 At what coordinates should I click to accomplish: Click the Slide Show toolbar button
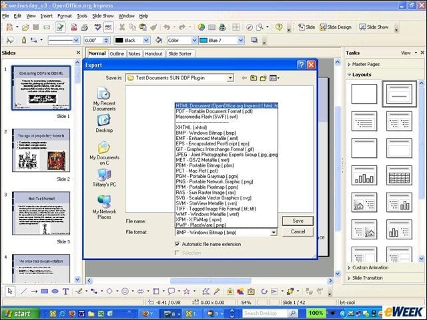(x=374, y=27)
